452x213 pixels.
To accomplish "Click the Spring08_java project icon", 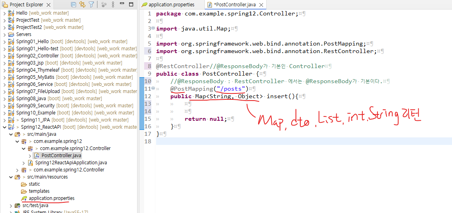I will point(11,99).
